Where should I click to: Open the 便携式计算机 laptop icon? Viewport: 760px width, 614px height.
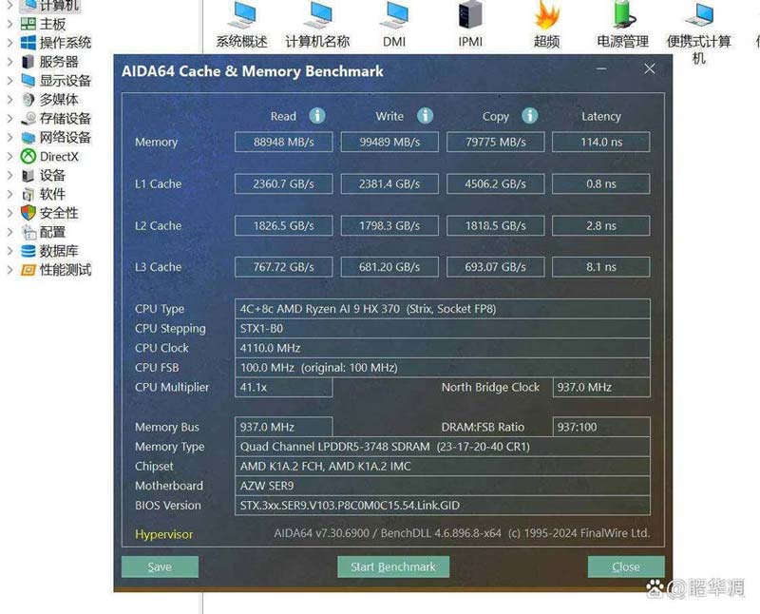pos(699,14)
